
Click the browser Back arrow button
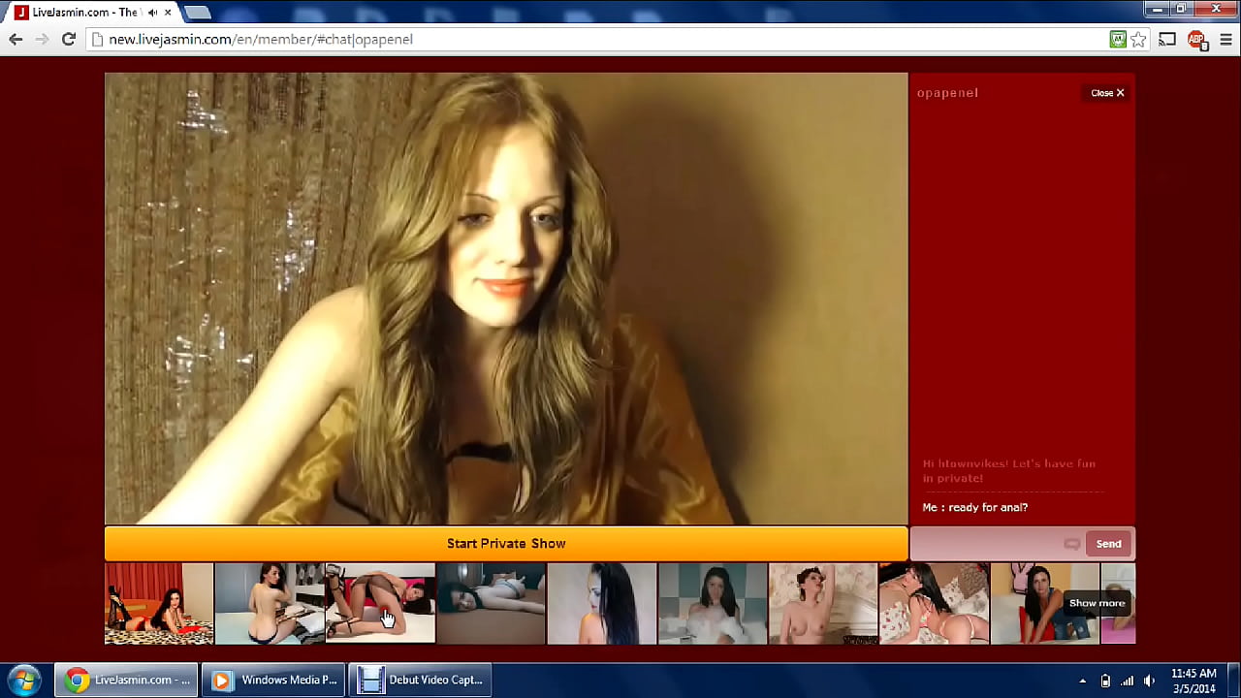(16, 40)
